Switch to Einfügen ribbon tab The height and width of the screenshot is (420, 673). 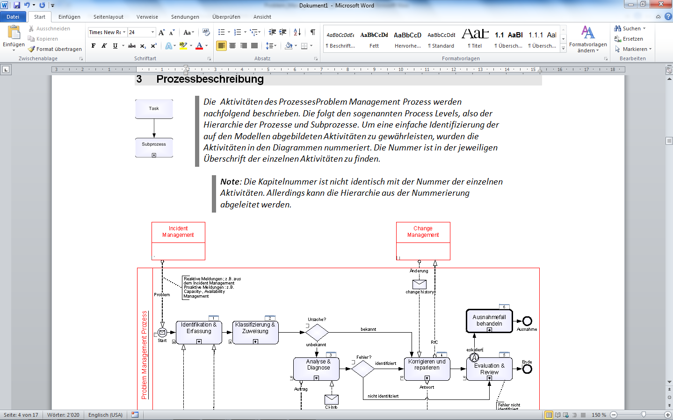tap(69, 17)
